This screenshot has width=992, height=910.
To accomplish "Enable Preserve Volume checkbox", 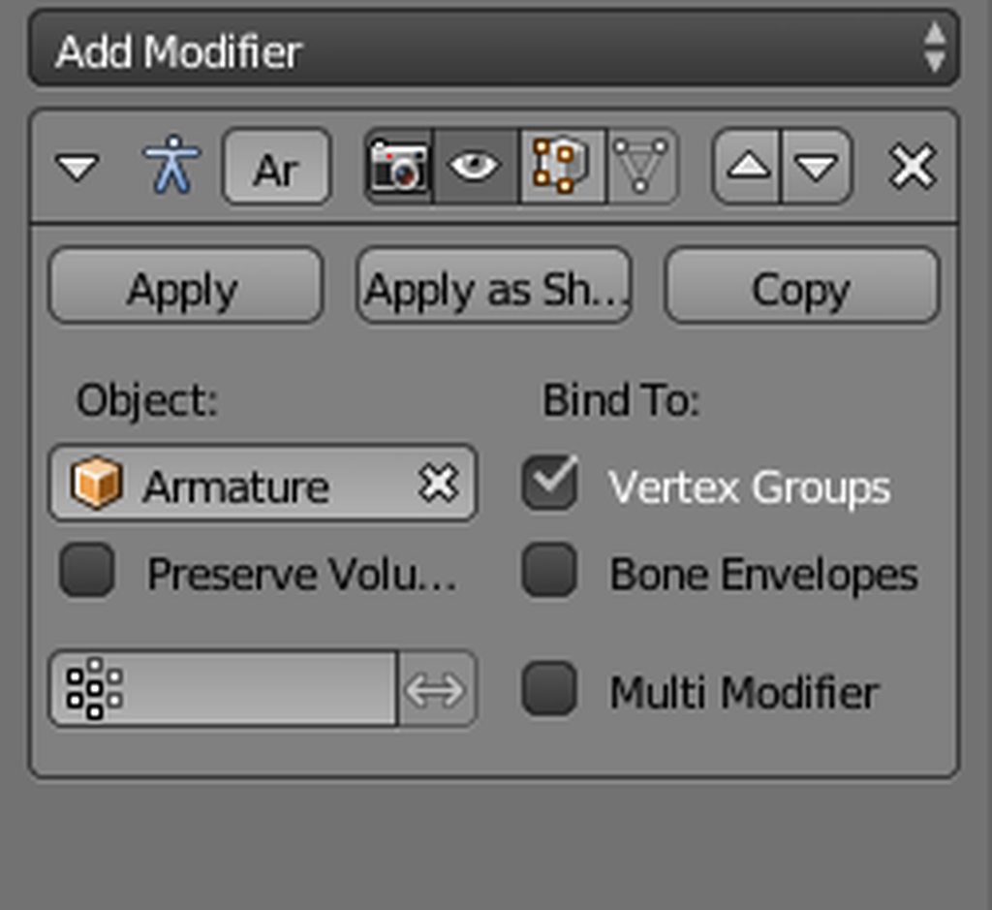I will [x=87, y=570].
